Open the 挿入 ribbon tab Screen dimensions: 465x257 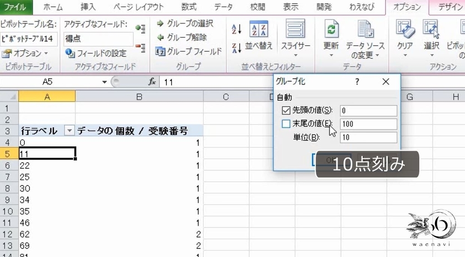[x=88, y=7]
